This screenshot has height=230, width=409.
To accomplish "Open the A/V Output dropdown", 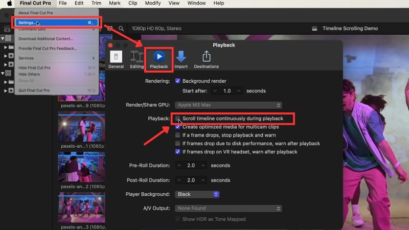I will (229, 209).
